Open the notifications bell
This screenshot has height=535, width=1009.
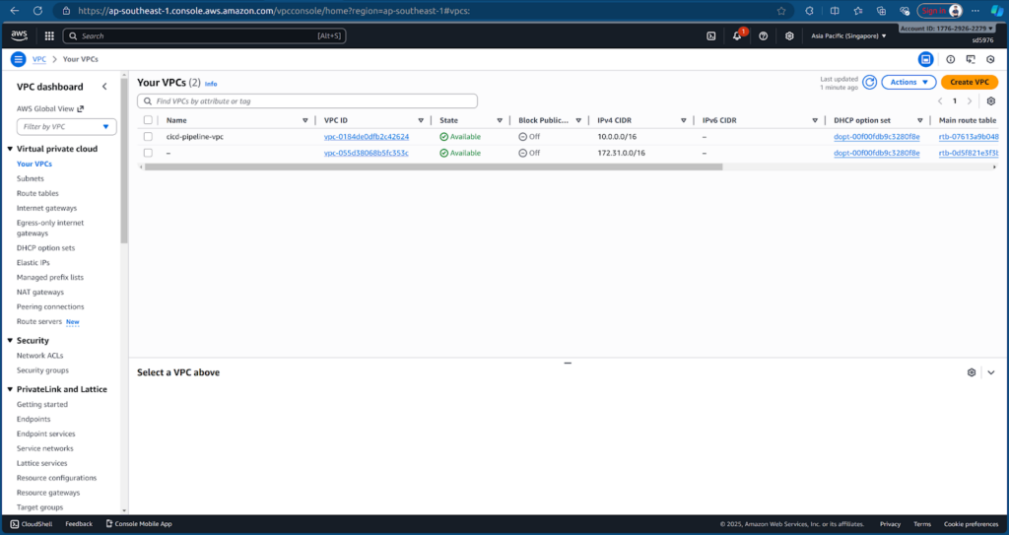click(737, 35)
